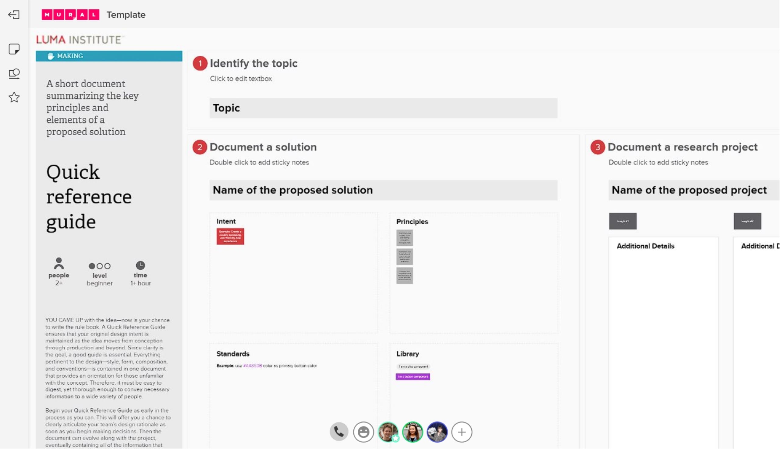The image size is (780, 449).
Task: Click the MURAL logo
Action: click(x=70, y=15)
